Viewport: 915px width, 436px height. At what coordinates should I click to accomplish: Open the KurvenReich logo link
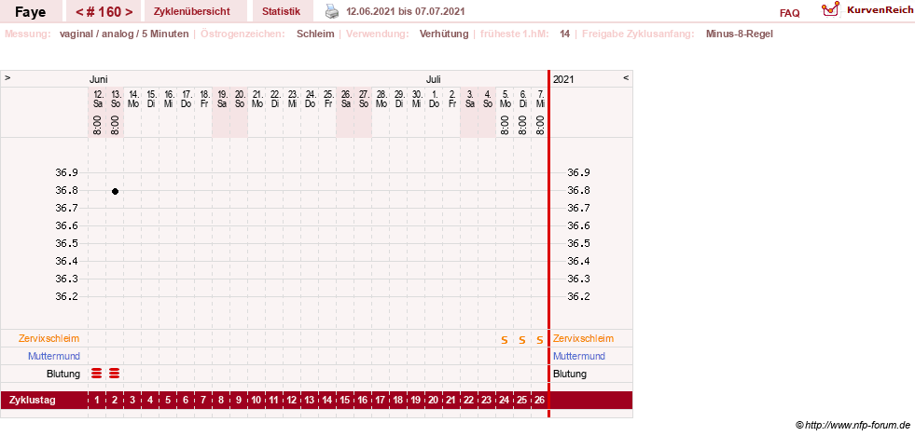click(x=866, y=9)
